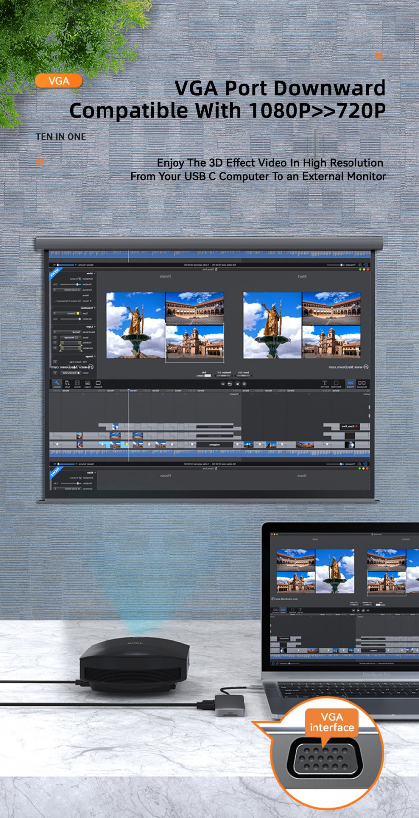Select the Cusco_Peru title clip on laptop timeline
Screen dimensions: 419x818
283,639
